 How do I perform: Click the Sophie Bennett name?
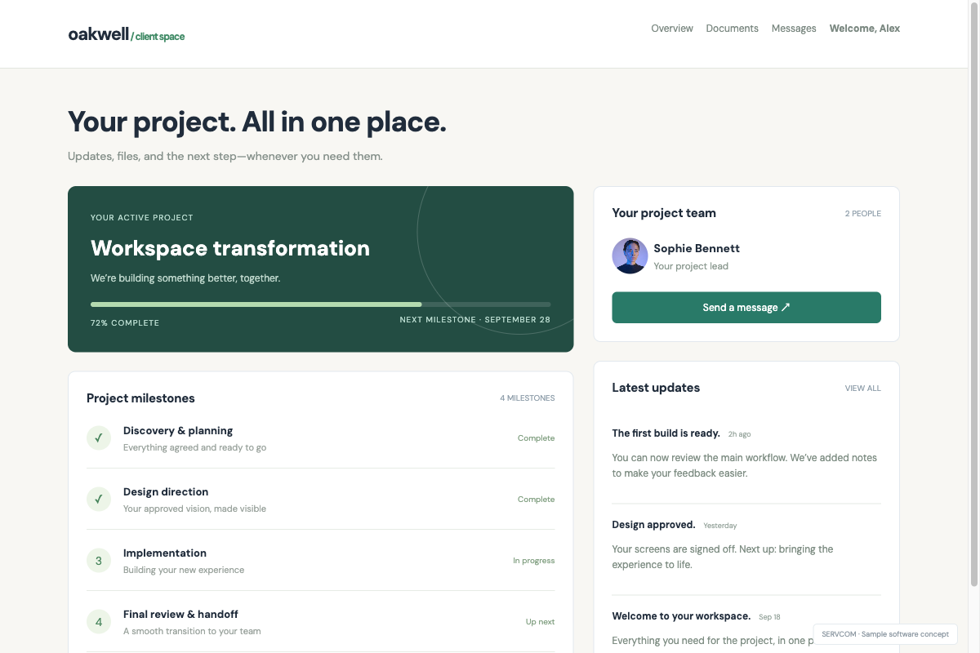coord(697,248)
